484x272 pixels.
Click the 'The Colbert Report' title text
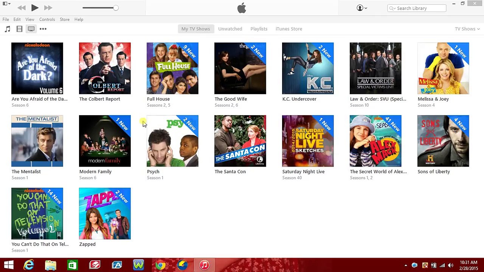(99, 99)
